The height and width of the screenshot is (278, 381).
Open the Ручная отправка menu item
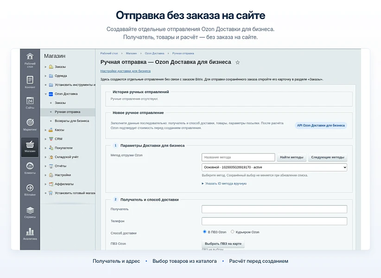pyautogui.click(x=68, y=112)
